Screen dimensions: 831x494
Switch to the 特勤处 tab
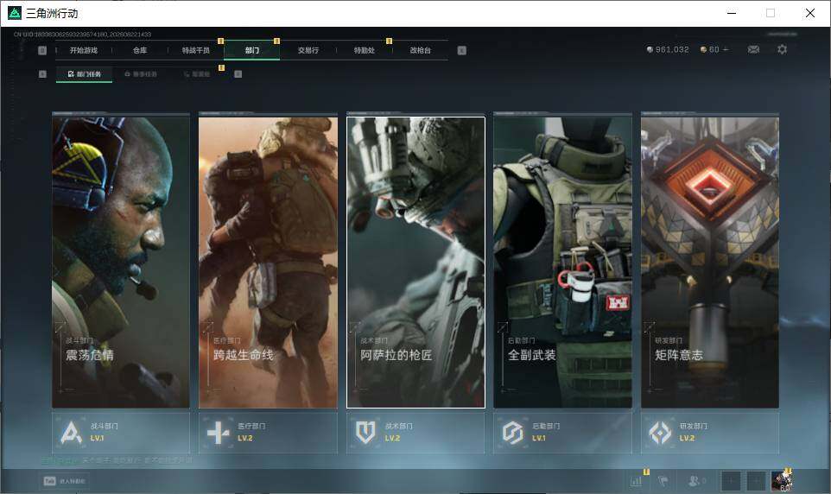pos(365,50)
